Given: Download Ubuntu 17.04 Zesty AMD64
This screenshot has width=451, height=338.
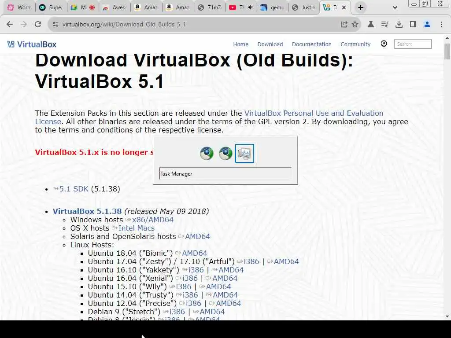Looking at the screenshot, I should (x=283, y=261).
